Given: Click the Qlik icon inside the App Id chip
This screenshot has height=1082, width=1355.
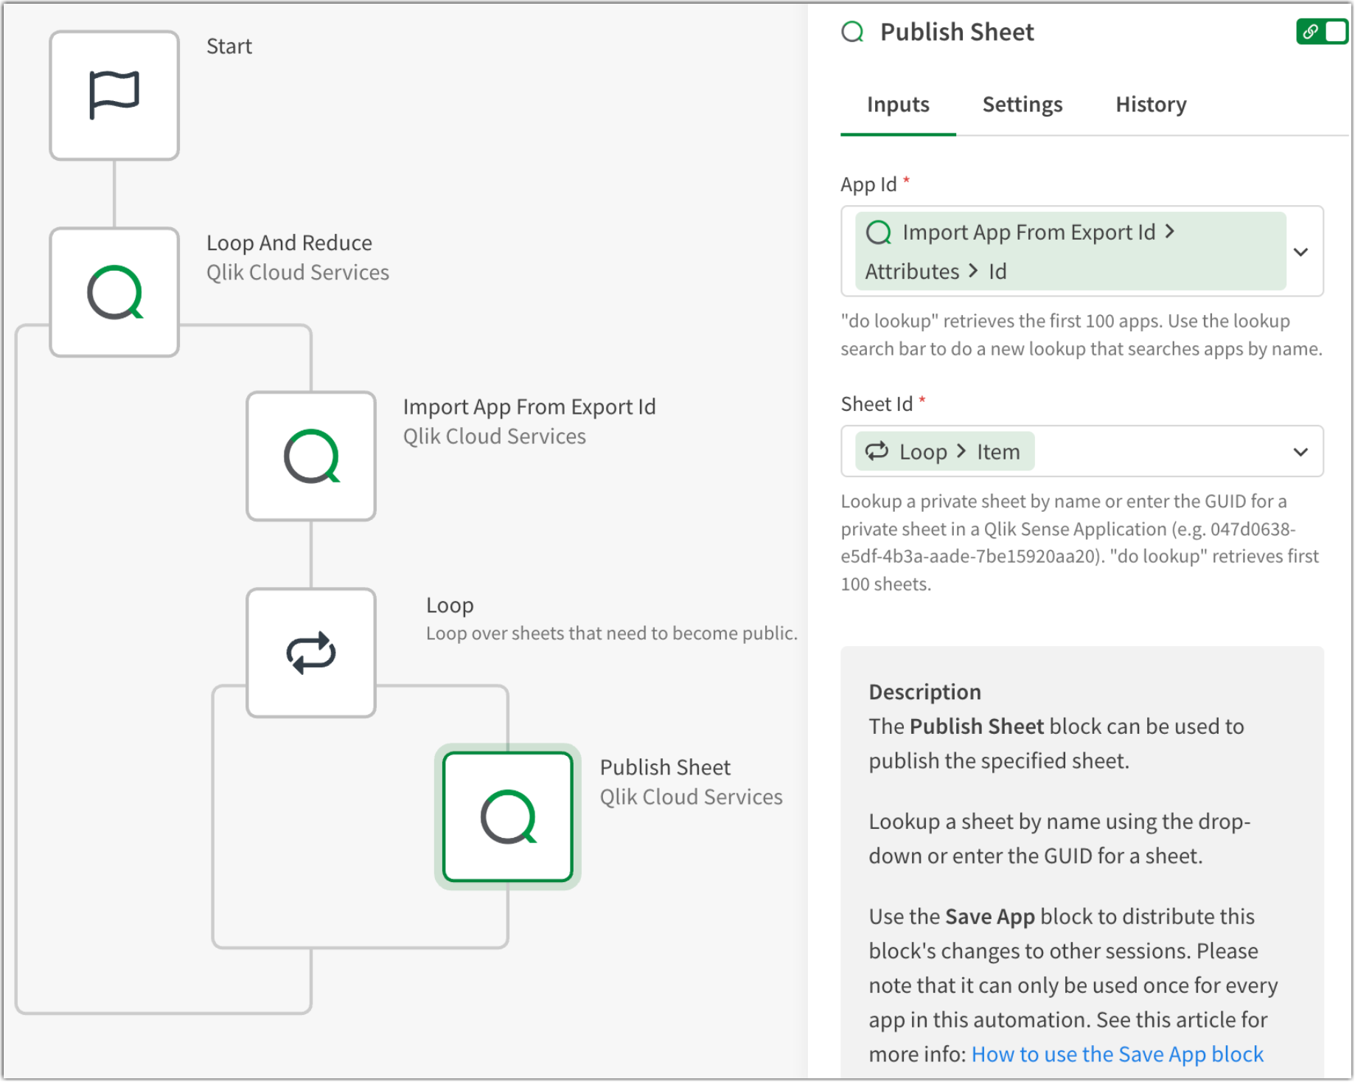Looking at the screenshot, I should tap(879, 232).
